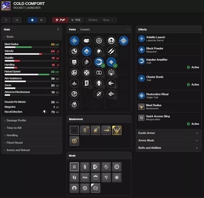Select the Perks tab
This screenshot has width=204, height=198.
coord(72,29)
